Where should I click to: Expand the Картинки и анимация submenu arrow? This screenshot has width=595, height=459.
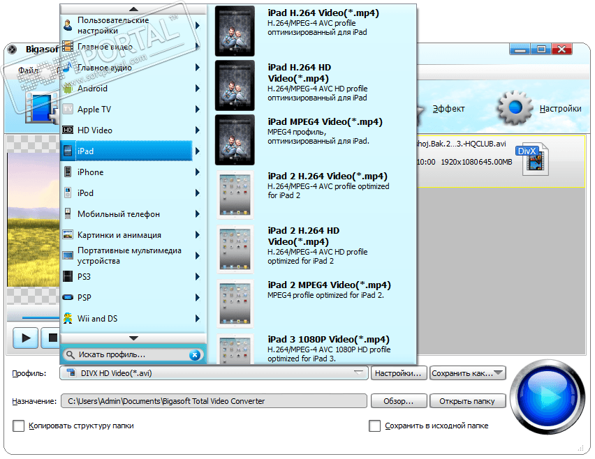tap(198, 235)
